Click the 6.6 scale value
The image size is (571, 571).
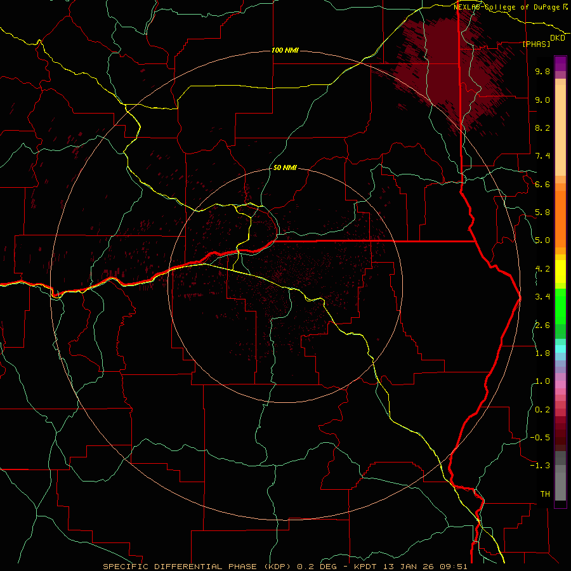[542, 184]
